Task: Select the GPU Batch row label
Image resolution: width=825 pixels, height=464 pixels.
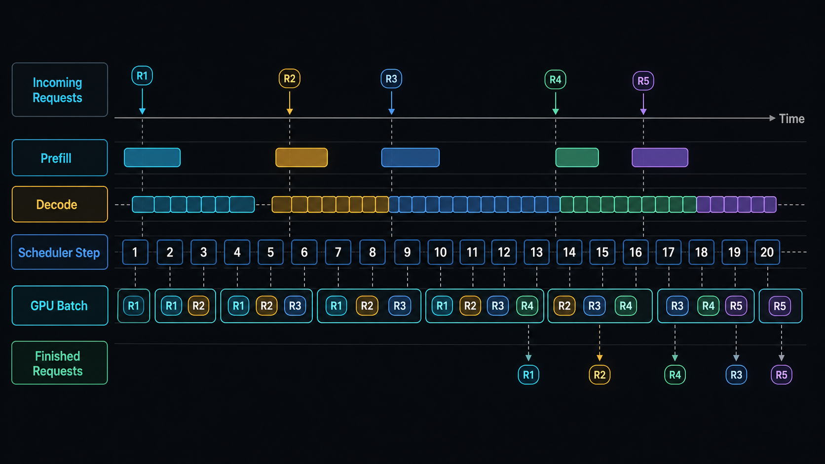Action: 60,305
